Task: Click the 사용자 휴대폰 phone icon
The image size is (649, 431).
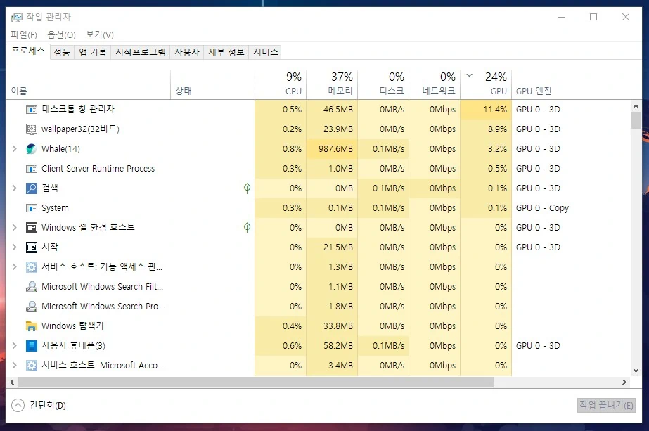Action: 30,345
